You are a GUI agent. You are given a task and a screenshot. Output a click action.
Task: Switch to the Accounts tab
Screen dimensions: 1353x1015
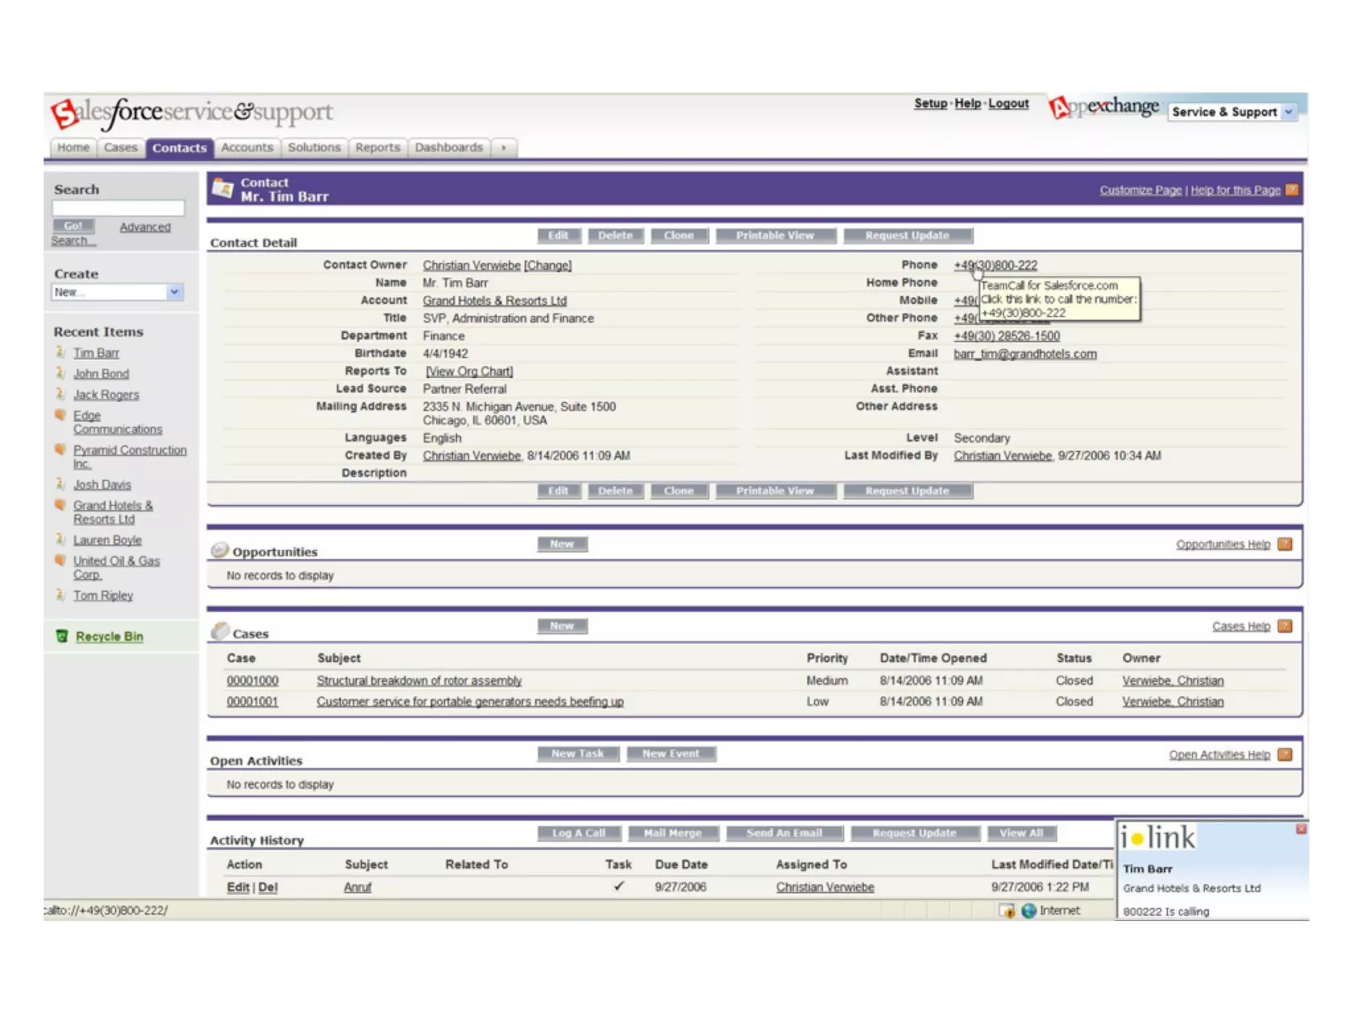246,148
